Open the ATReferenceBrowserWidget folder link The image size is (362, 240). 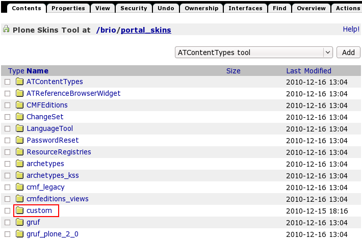[73, 93]
